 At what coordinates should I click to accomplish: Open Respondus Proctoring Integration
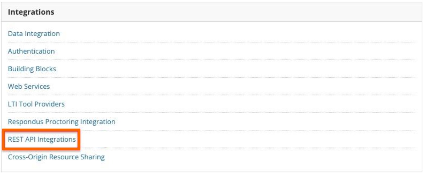(x=62, y=122)
